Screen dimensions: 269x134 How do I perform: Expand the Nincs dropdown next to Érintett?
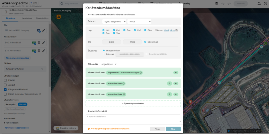click(139, 21)
